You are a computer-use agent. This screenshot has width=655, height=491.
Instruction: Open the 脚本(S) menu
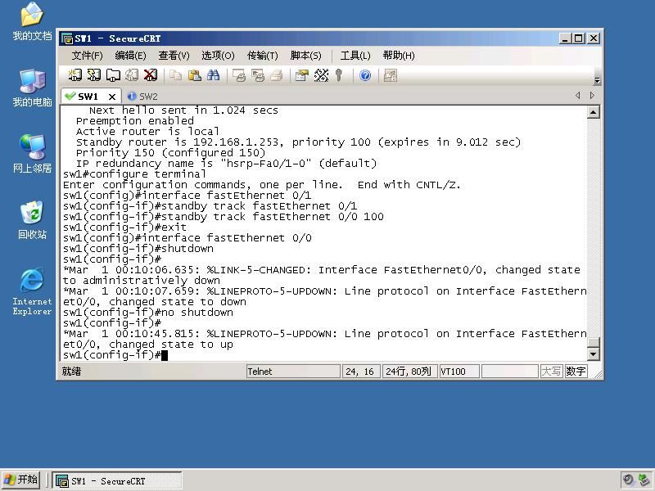[x=305, y=56]
